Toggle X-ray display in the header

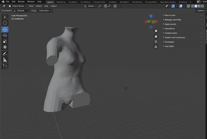tap(188, 6)
